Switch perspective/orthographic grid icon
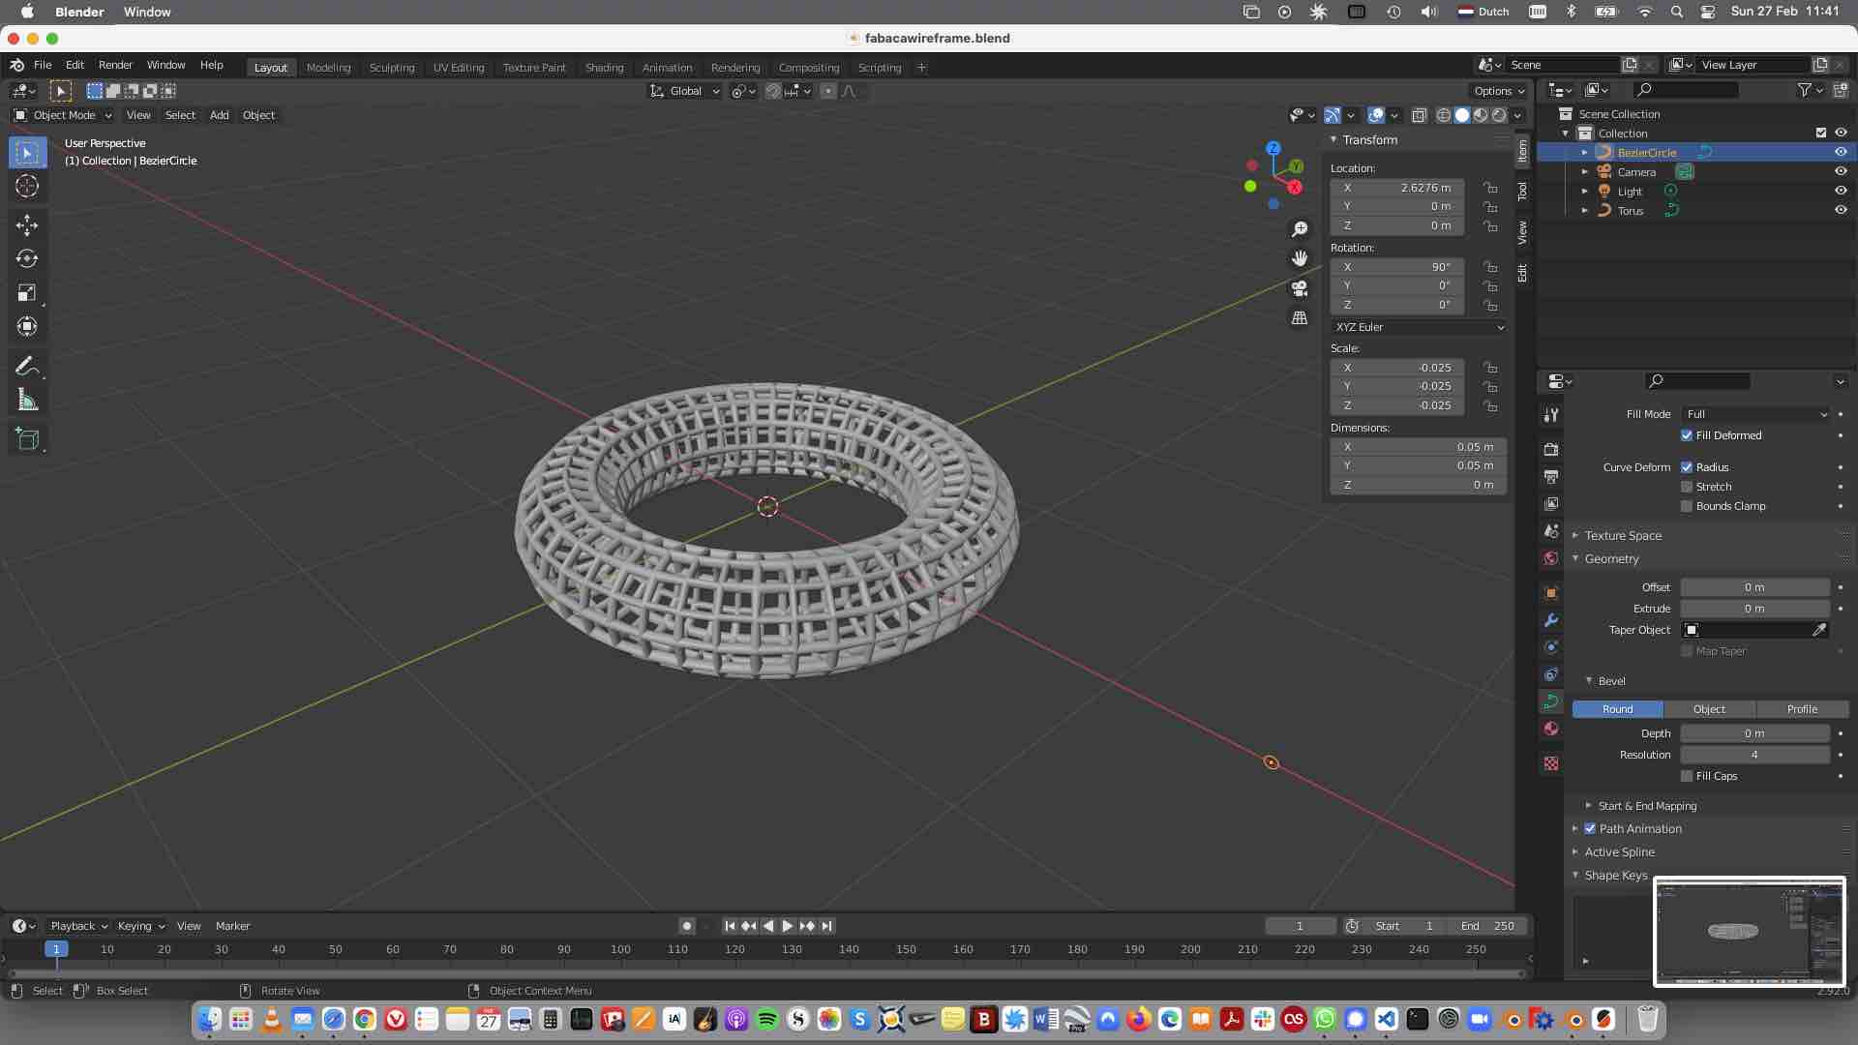The image size is (1858, 1045). click(1300, 318)
